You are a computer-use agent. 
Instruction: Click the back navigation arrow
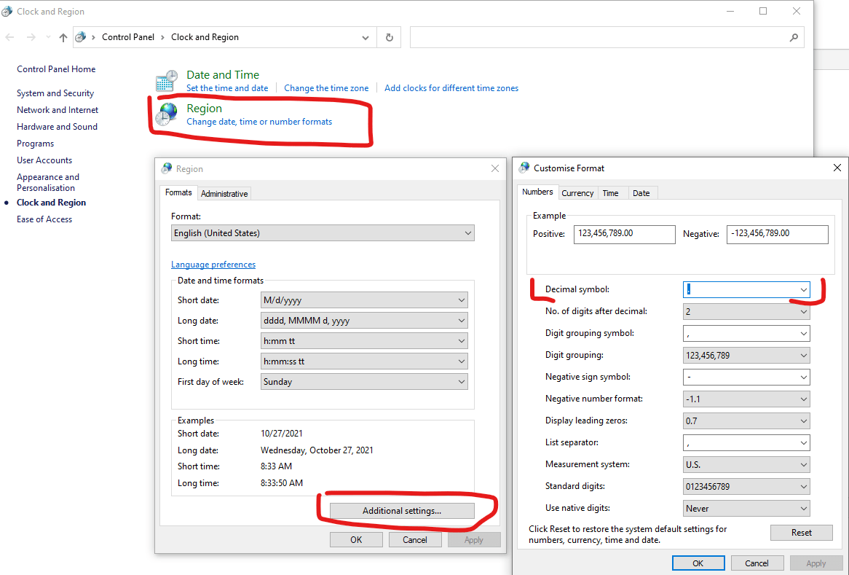pos(10,36)
